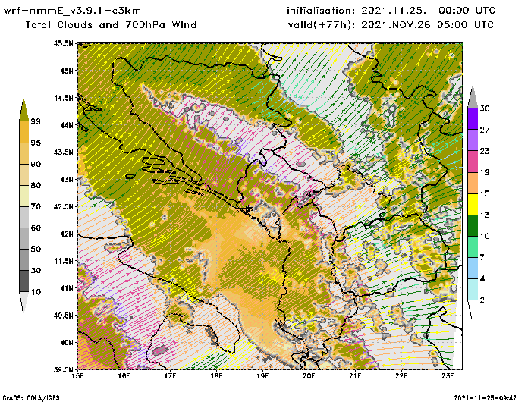Click the '19E' longitude label
This screenshot has height=402, width=531.
click(x=262, y=376)
